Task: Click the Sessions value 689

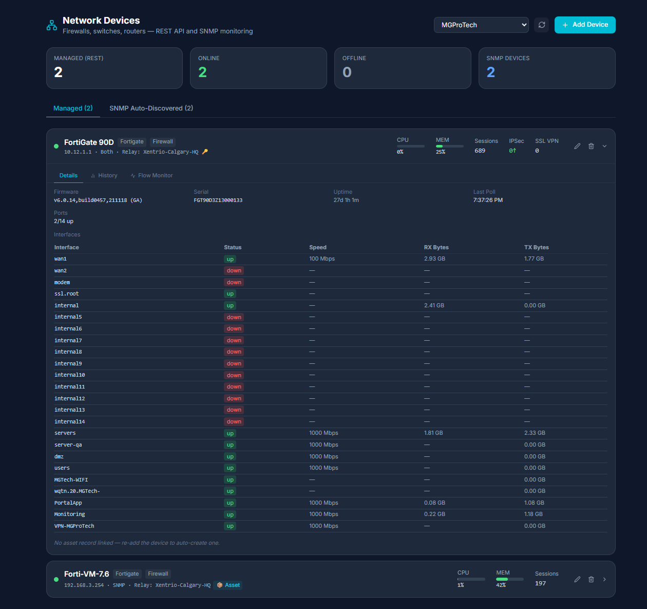Action: click(x=480, y=151)
